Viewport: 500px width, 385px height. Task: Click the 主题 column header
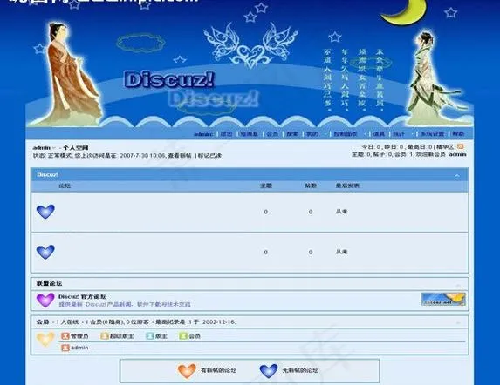click(x=266, y=186)
